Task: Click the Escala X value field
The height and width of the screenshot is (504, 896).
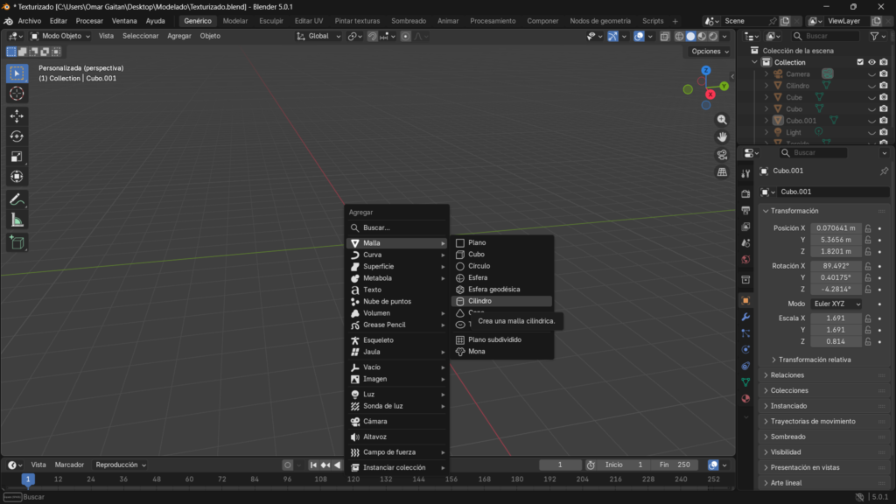Action: pyautogui.click(x=835, y=318)
